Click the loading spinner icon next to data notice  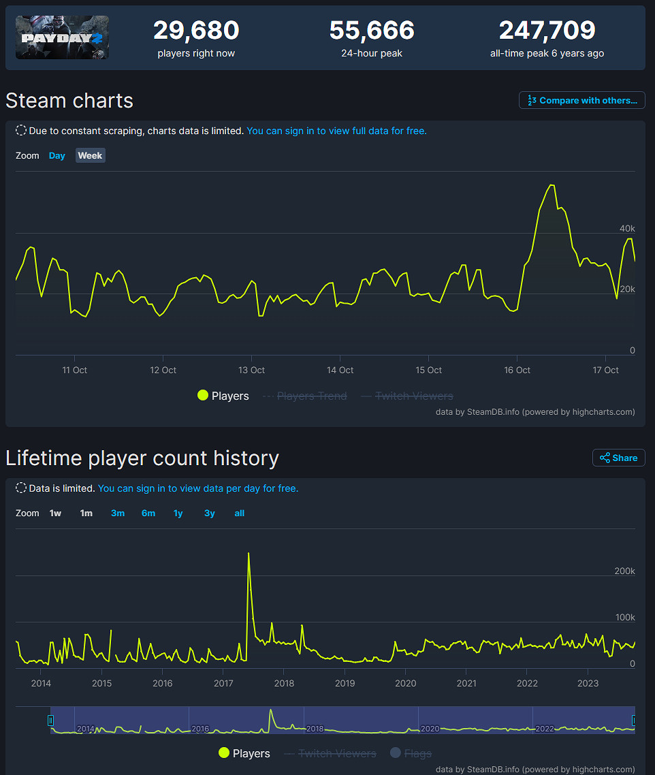pos(21,131)
